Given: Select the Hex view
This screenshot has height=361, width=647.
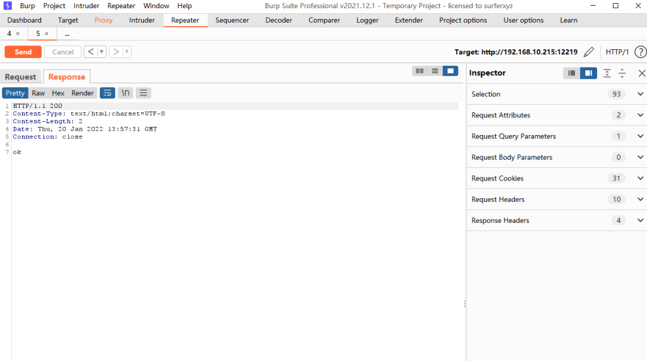Looking at the screenshot, I should click(57, 93).
